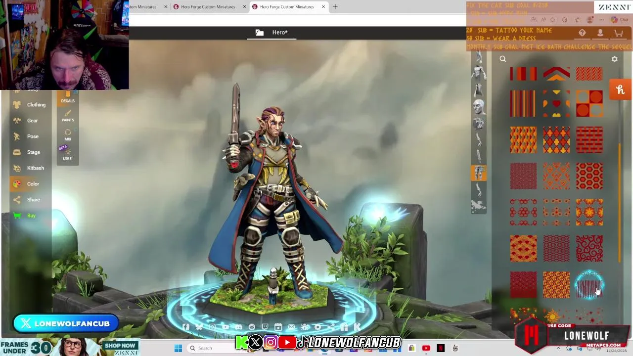
Task: Choose the orange wavy diamond decal
Action: tap(523, 140)
